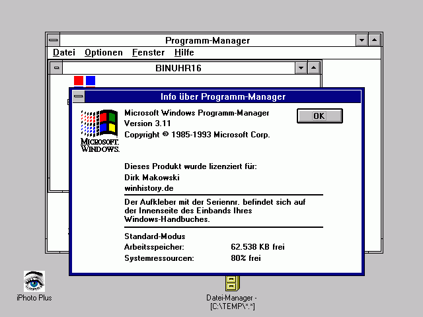Click the red-blue BINUHR16 program icon
The image size is (423, 317).
point(85,81)
